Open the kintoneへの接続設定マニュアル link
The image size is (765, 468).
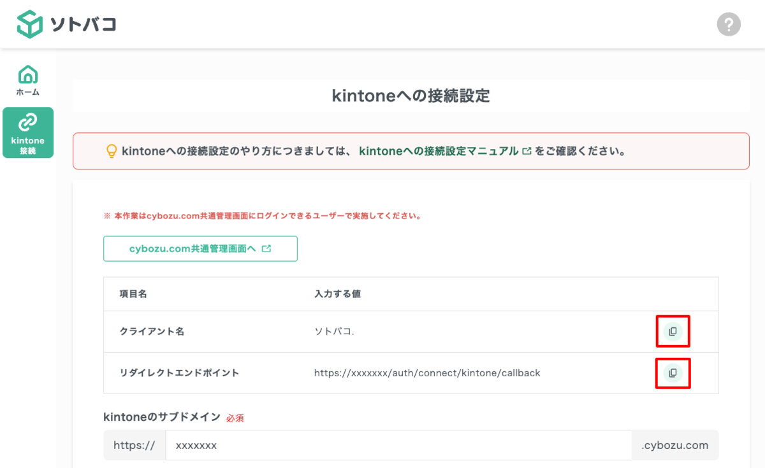[439, 152]
